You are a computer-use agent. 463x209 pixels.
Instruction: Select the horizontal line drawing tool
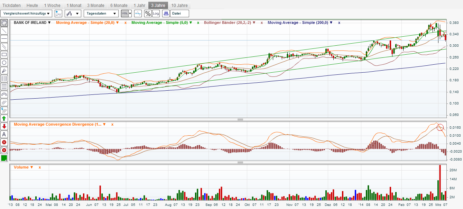pos(4,39)
